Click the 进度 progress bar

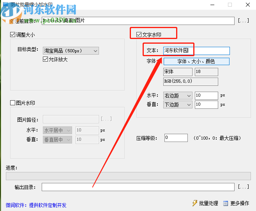128,176
